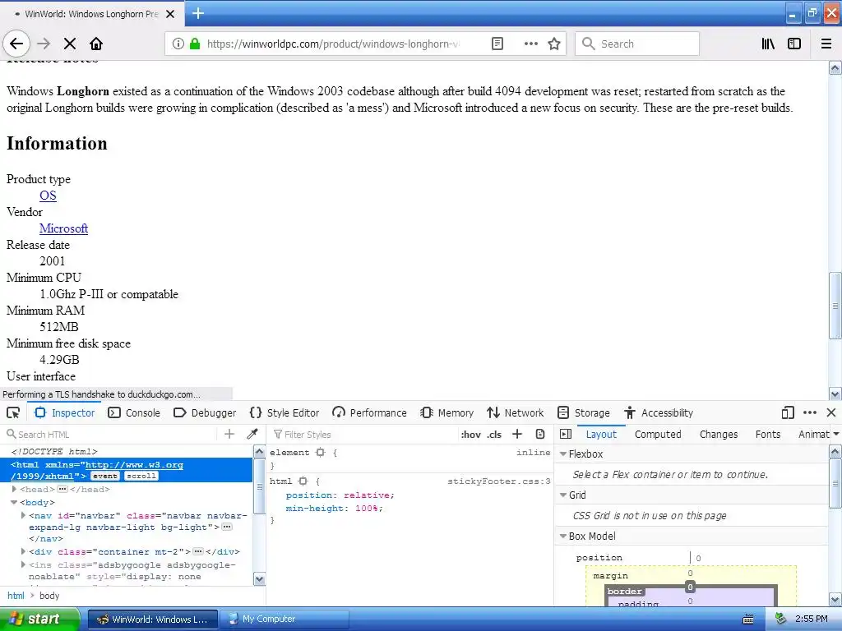842x631 pixels.
Task: Open a new browser tab
Action: click(x=198, y=13)
